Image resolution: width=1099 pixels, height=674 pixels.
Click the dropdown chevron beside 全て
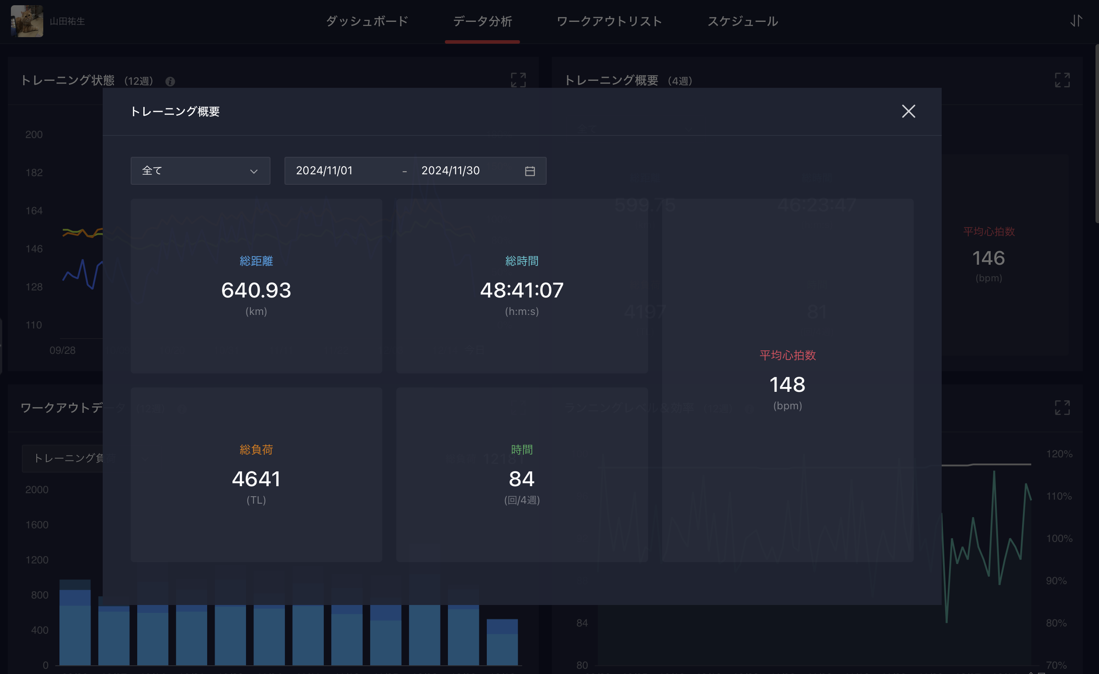point(254,171)
